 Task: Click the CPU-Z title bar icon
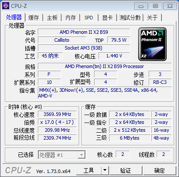coord(6,6)
